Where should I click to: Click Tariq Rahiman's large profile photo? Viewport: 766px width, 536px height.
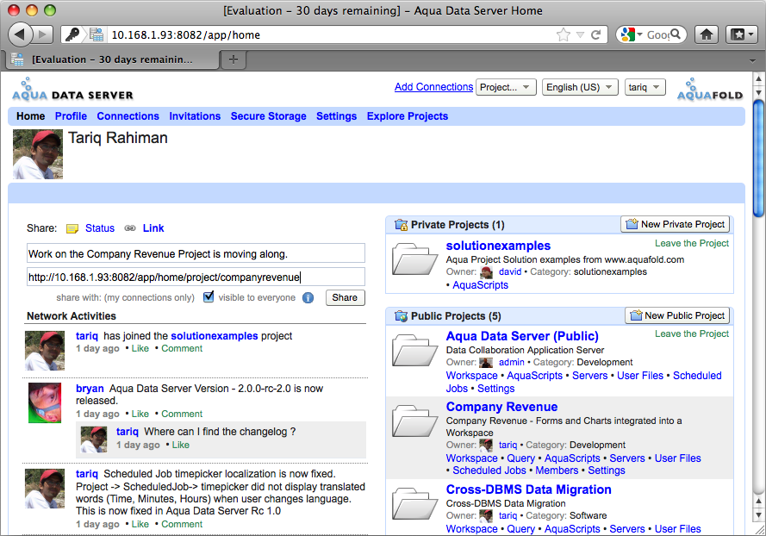click(x=38, y=154)
